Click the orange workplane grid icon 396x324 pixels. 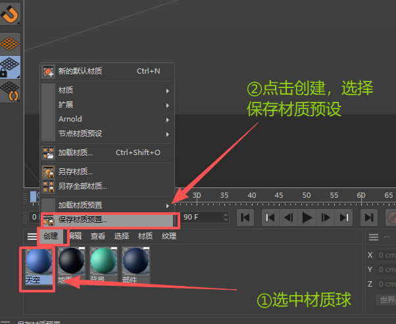point(10,44)
